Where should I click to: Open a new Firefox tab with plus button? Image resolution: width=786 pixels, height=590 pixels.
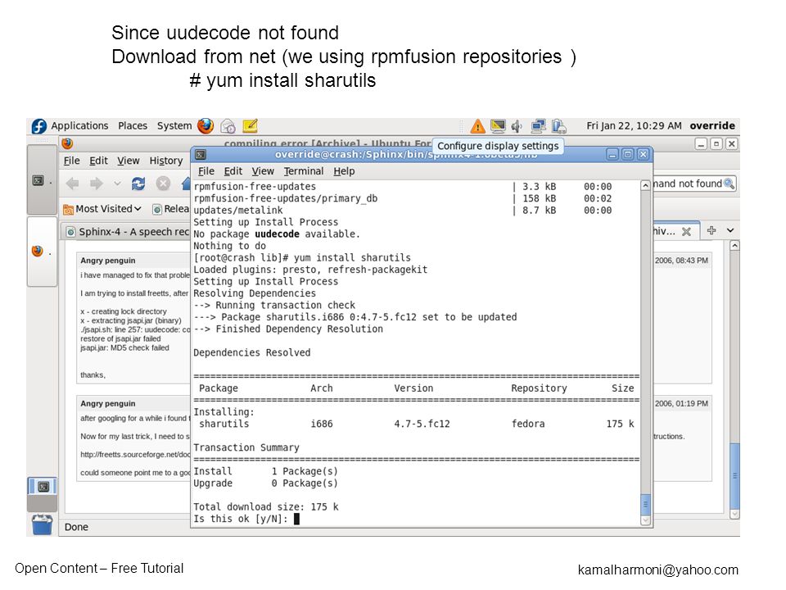tap(711, 230)
